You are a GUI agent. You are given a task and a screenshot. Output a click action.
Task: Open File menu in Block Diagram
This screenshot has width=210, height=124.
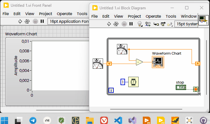(x=94, y=16)
